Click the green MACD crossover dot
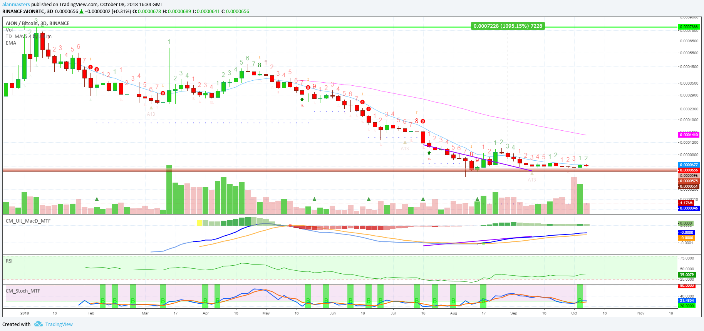Image resolution: width=704 pixels, height=331 pixels. (484, 244)
